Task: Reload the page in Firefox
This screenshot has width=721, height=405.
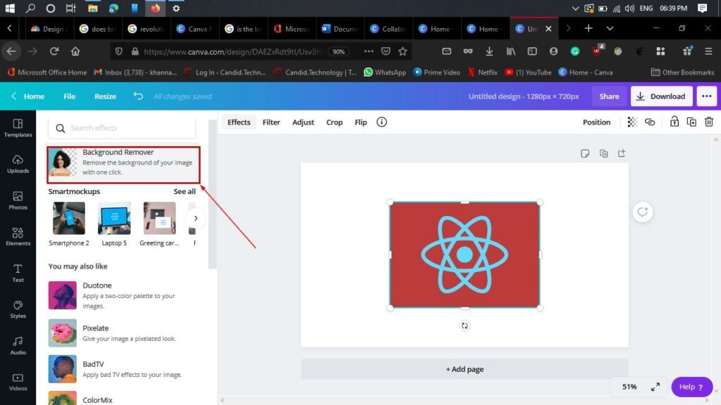Action: click(x=54, y=51)
